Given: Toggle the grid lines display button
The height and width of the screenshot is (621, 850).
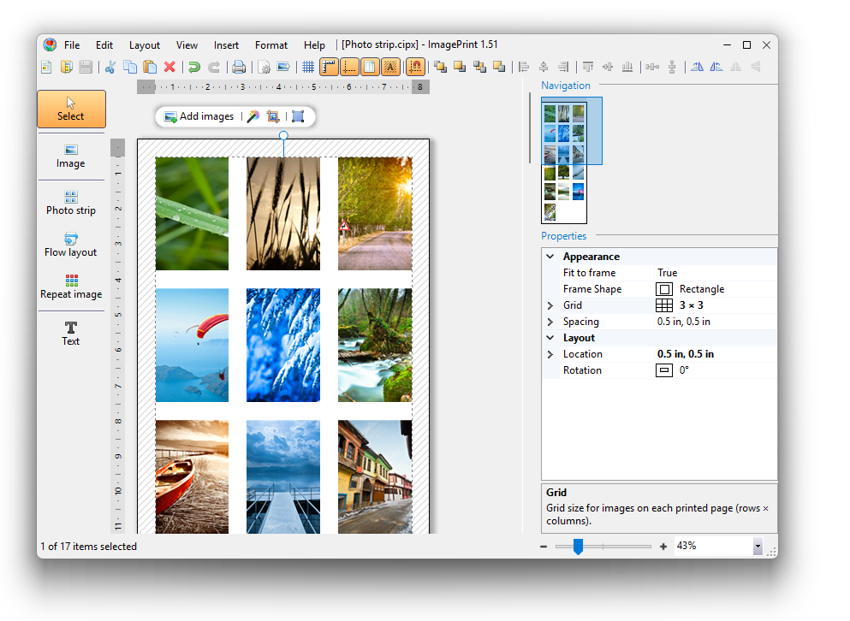Looking at the screenshot, I should click(308, 67).
